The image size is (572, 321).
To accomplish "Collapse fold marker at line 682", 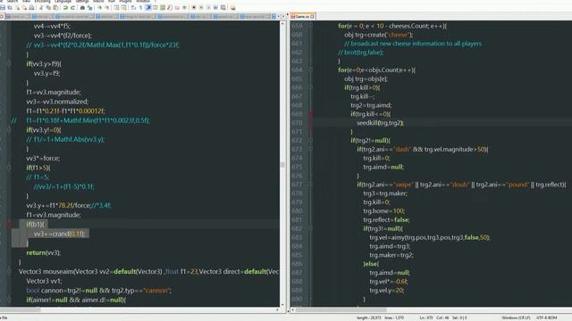I will pyautogui.click(x=310, y=228).
